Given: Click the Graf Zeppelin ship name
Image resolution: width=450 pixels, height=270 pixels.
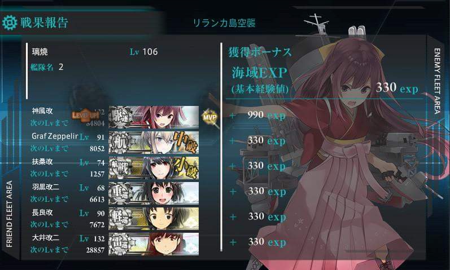Looking at the screenshot, I should pyautogui.click(x=55, y=136).
